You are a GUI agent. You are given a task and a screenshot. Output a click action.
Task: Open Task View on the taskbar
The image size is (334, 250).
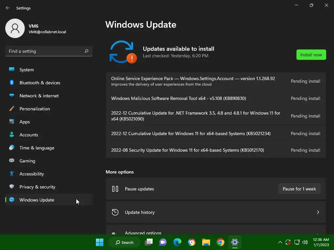tap(149, 242)
